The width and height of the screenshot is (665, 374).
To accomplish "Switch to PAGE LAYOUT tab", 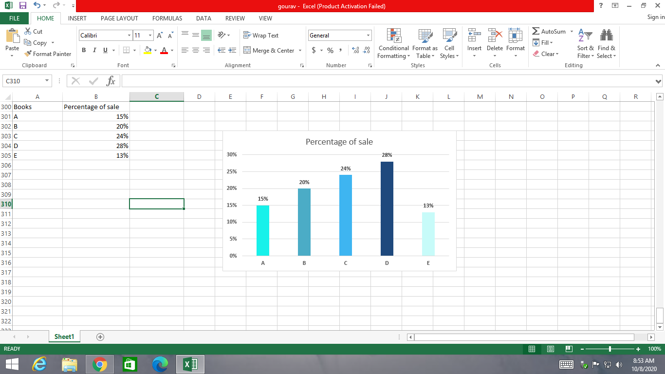I will click(x=119, y=18).
